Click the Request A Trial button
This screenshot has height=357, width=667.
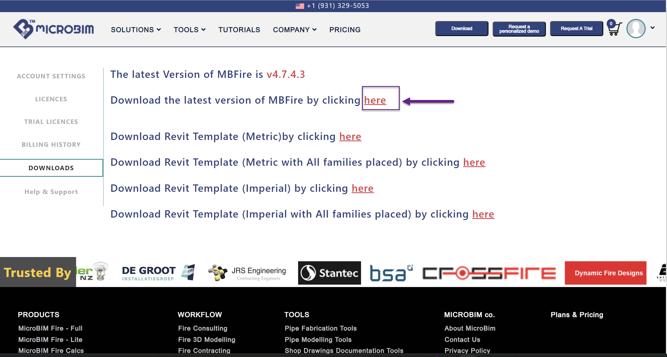click(x=576, y=28)
